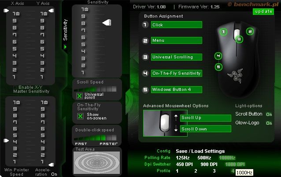281x177 pixels.
Task: Select 900 DPI option
Action: click(x=209, y=164)
